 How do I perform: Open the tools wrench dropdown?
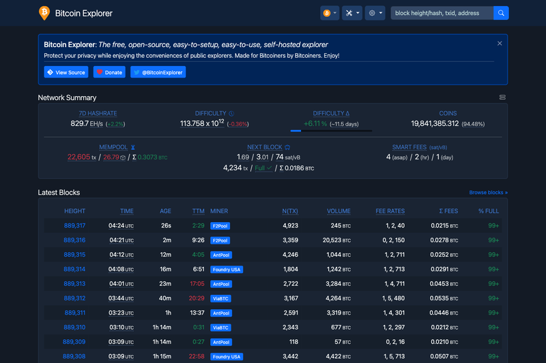pyautogui.click(x=352, y=13)
